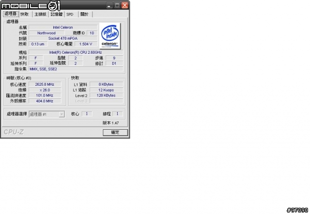Click the MMX, SSE, SSE2 instructions field
Image resolution: width=310 pixels, height=214 pixels.
(76, 69)
